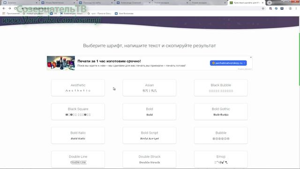Image resolution: width=300 pixels, height=169 pixels.
Task: Open the VK bookmark icon
Action: (52, 14)
